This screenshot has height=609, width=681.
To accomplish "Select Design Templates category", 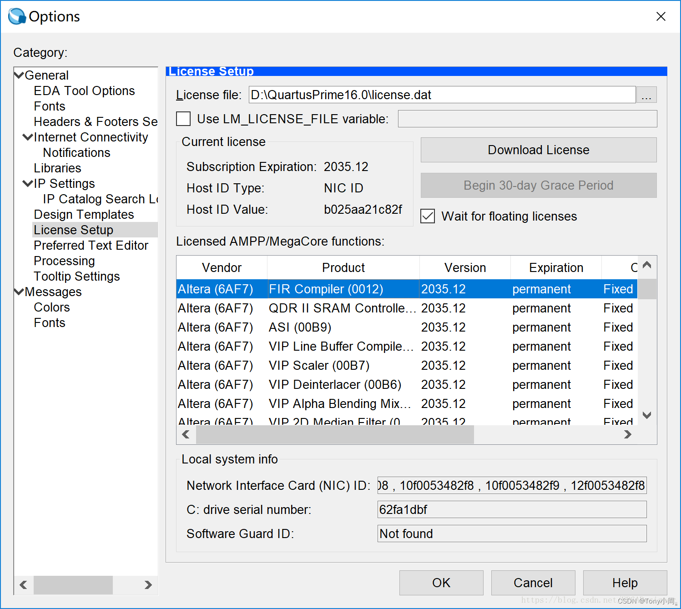I will point(84,214).
